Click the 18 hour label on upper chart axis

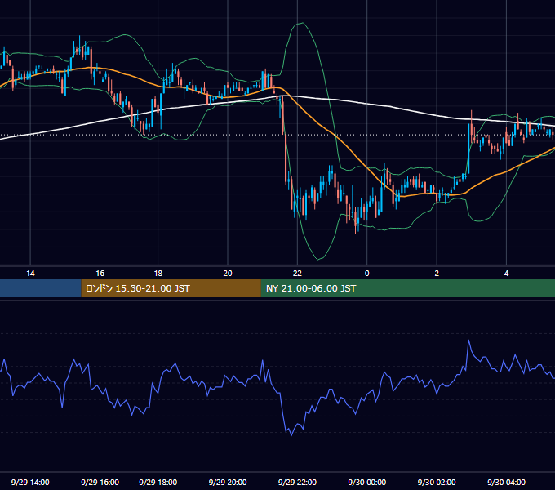pyautogui.click(x=158, y=274)
